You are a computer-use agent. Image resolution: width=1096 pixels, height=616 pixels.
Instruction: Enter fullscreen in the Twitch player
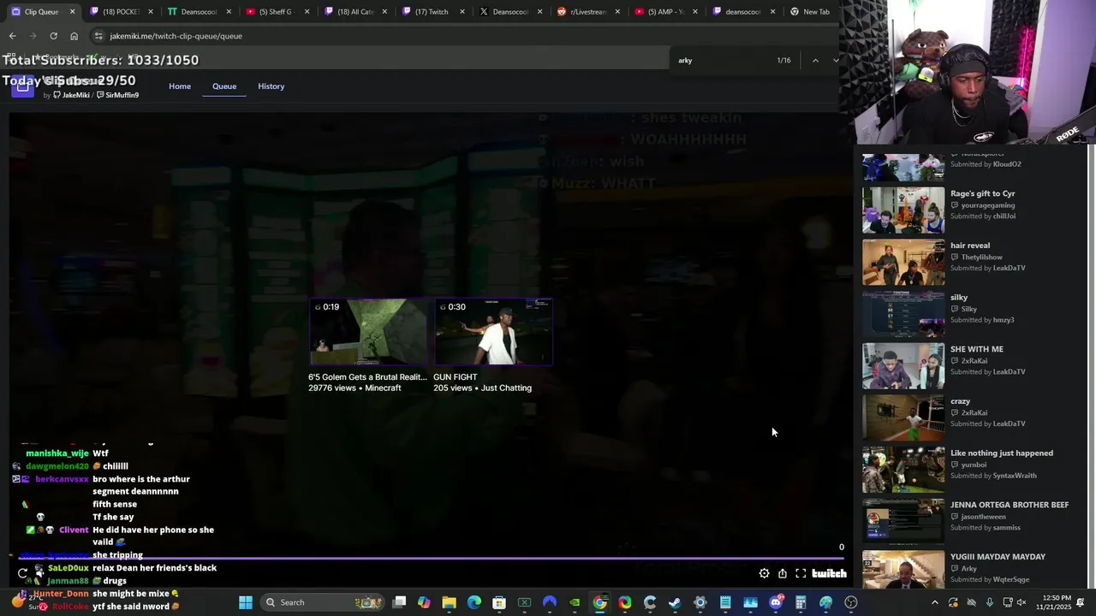click(801, 574)
